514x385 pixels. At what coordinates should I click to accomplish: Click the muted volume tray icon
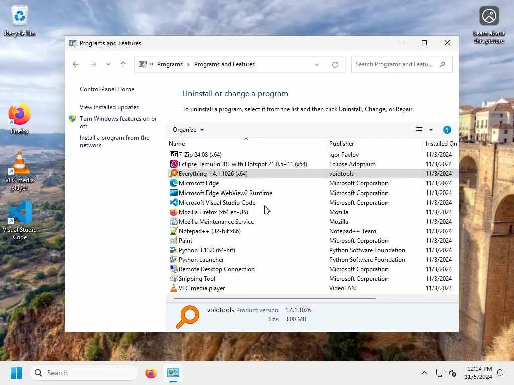tap(453, 373)
